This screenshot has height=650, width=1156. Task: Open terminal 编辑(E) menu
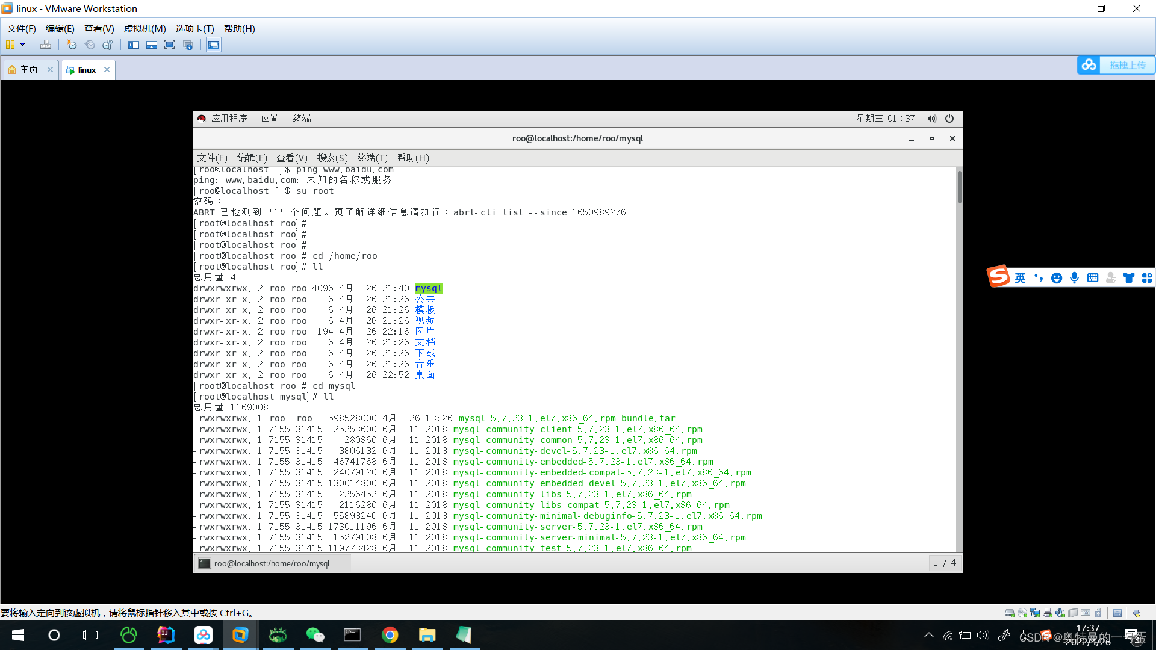(x=252, y=158)
